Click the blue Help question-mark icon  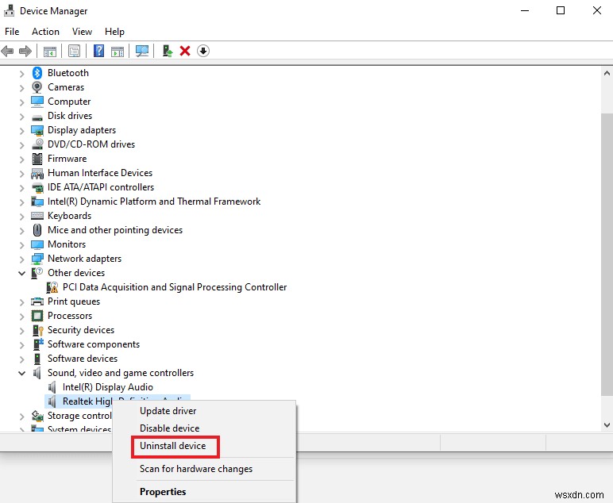coord(99,51)
